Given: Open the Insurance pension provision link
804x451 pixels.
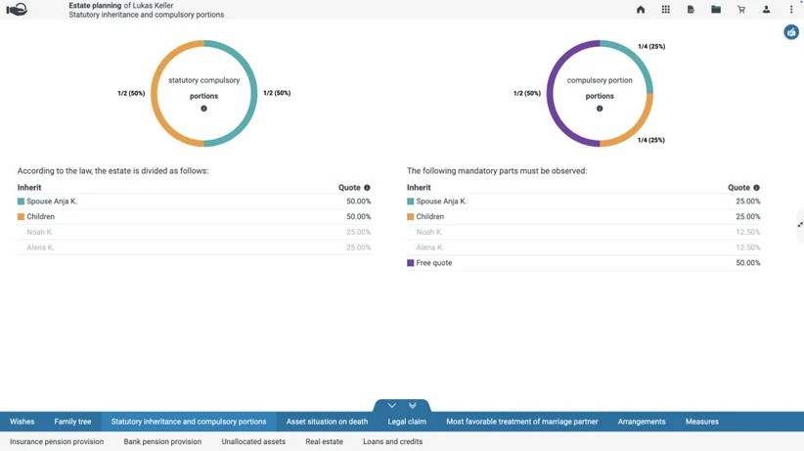Looking at the screenshot, I should [x=57, y=442].
